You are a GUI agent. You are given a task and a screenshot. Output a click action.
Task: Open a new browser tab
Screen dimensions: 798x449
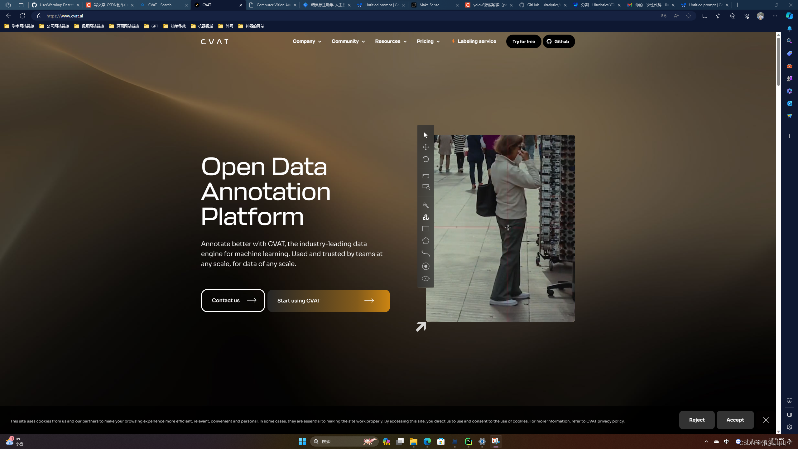coord(737,5)
